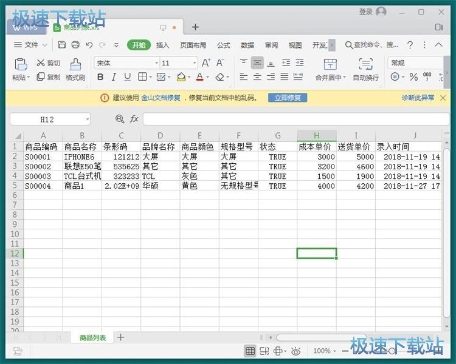Open the 页面布局 Page Layout tab
This screenshot has width=456, height=364.
tap(193, 45)
